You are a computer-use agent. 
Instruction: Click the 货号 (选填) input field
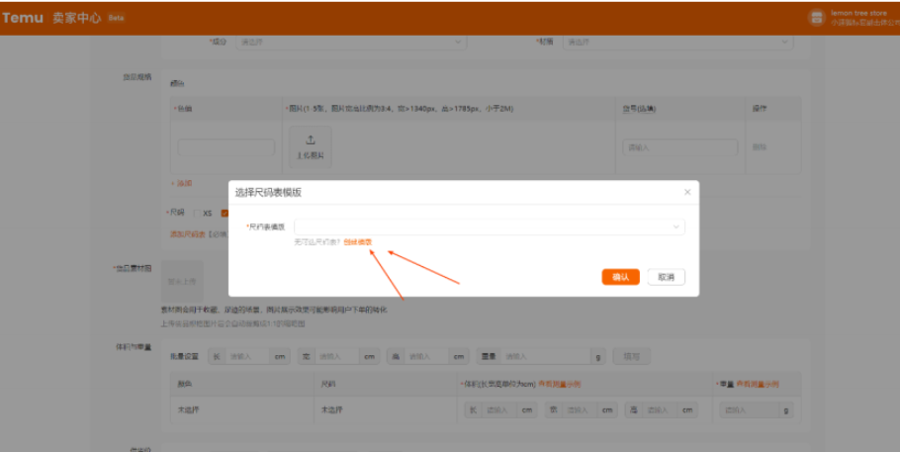(x=680, y=146)
